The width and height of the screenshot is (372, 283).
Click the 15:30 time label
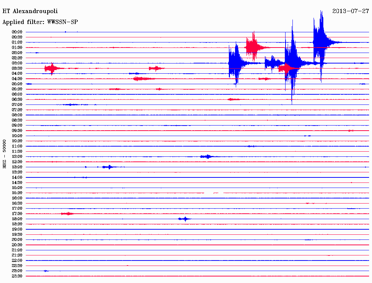pos(17,193)
